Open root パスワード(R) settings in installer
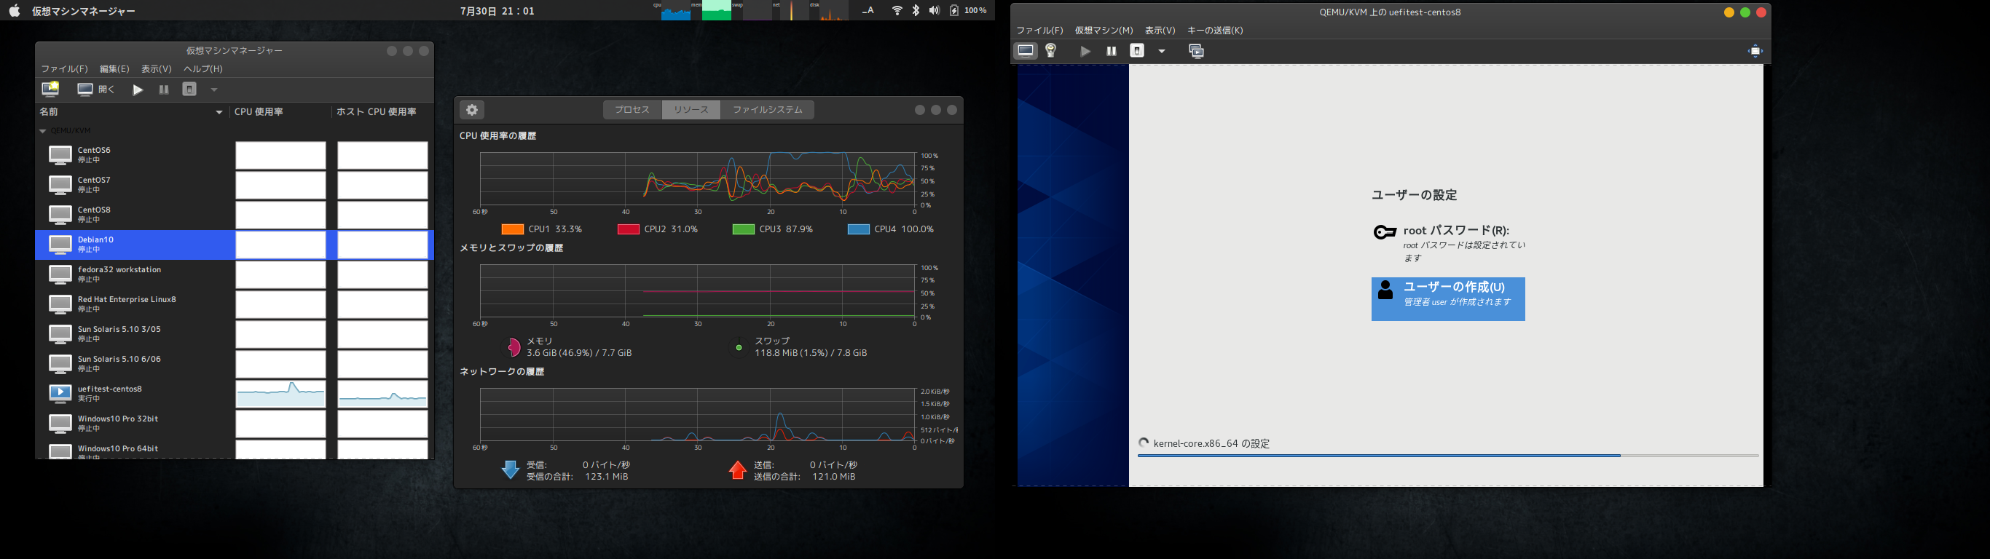Viewport: 1990px width, 559px height. [1449, 243]
